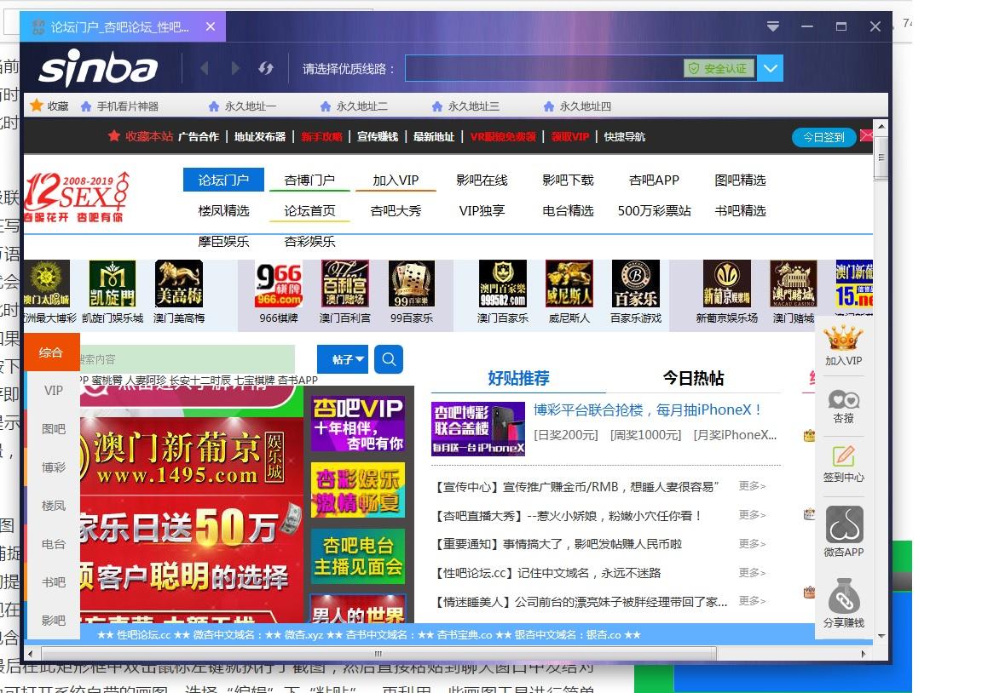The width and height of the screenshot is (982, 693).
Task: Click 更多> beside the 重要通知 post
Action: [x=752, y=543]
